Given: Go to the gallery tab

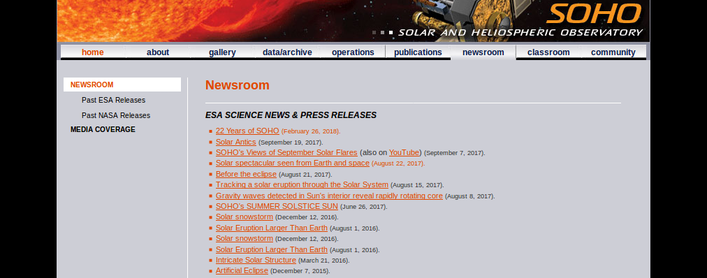Looking at the screenshot, I should pos(222,52).
